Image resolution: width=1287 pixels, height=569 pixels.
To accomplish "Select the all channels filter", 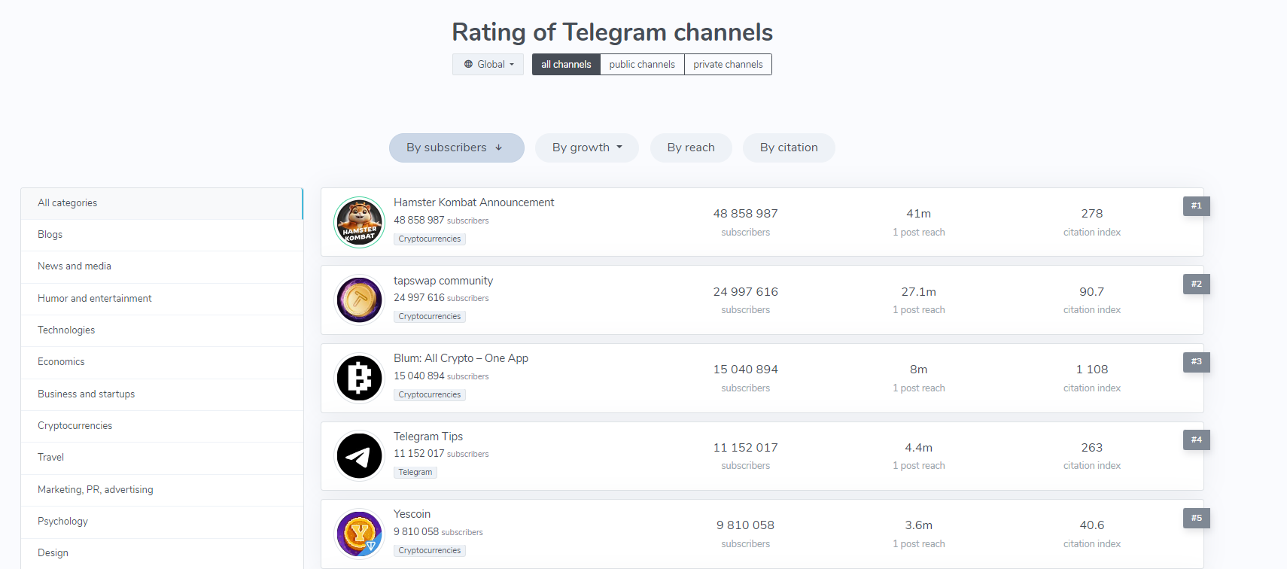I will (566, 64).
